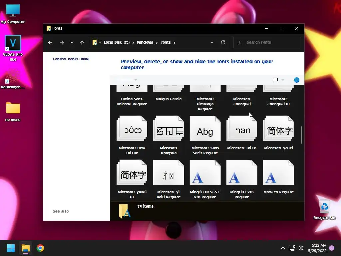Go forward with the right arrow button

[62, 43]
